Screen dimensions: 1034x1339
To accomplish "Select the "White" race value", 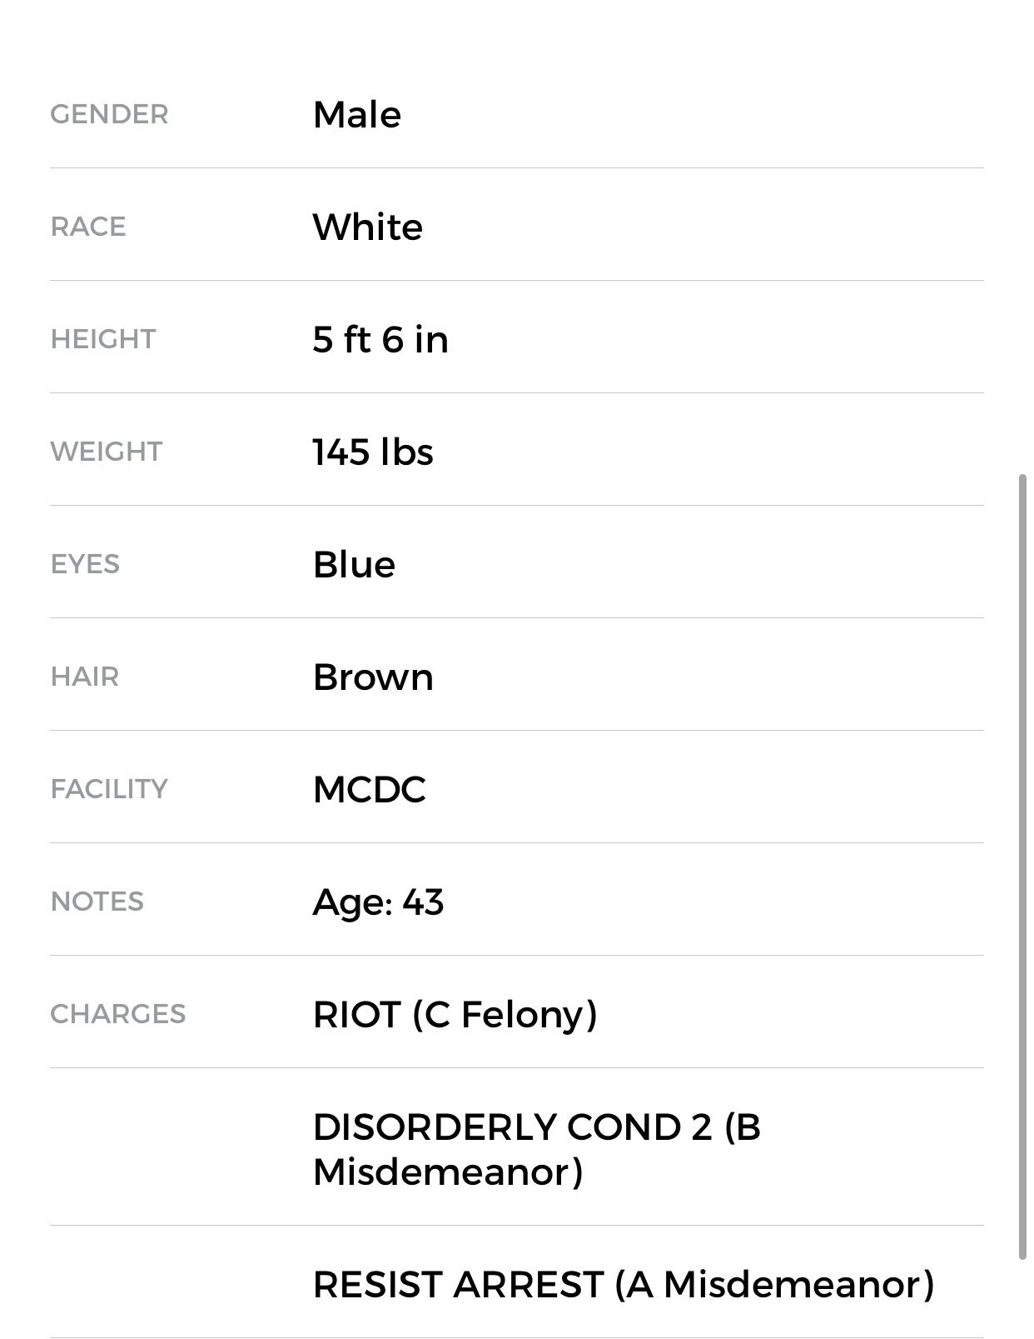I will [x=367, y=227].
